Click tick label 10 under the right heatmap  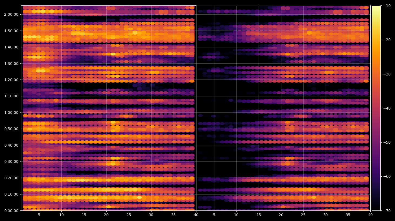click(x=236, y=215)
